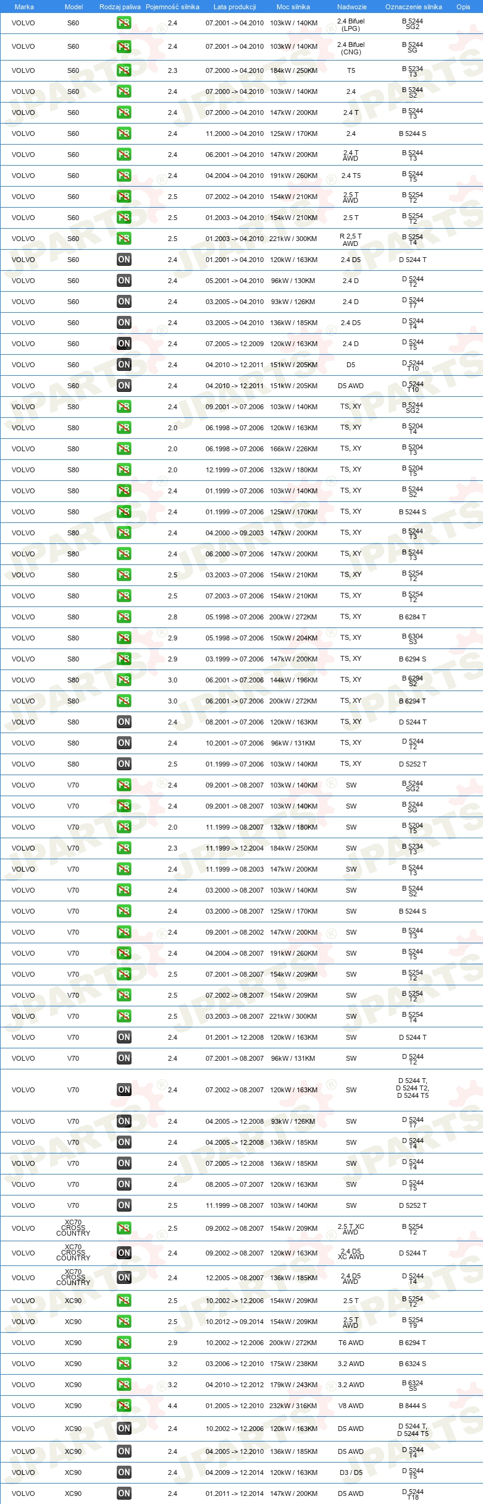Image resolution: width=483 pixels, height=1504 pixels.
Task: Click the Marka column header
Action: [x=24, y=7]
